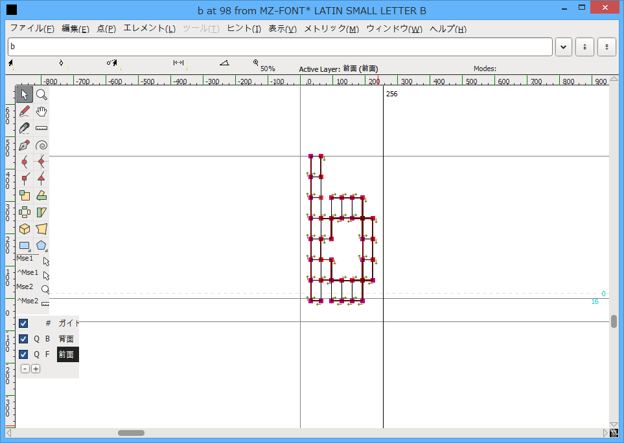The image size is (624, 443).
Task: Select the HV curve point tool
Action: point(41,162)
